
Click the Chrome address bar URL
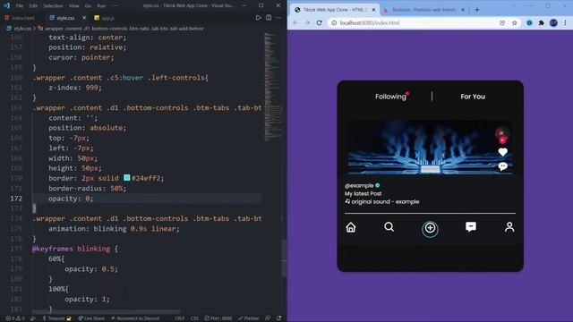click(x=370, y=22)
